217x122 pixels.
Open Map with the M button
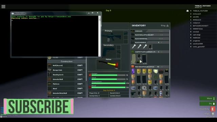click(x=213, y=114)
